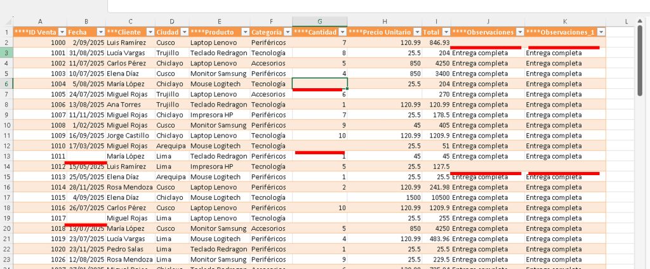Open the Cantidad filter dropdown

point(342,32)
